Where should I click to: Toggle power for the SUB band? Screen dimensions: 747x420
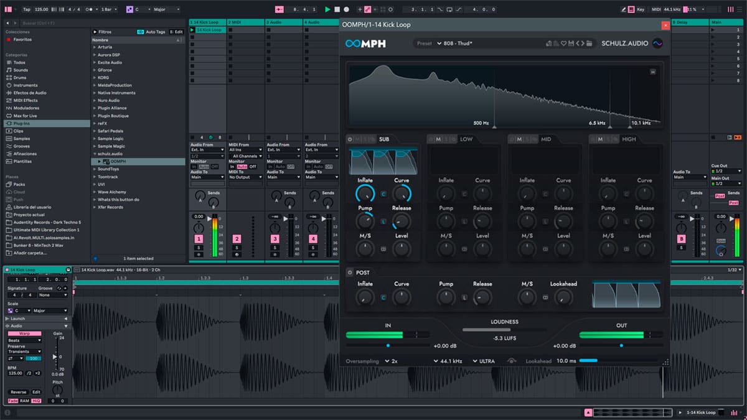click(350, 139)
